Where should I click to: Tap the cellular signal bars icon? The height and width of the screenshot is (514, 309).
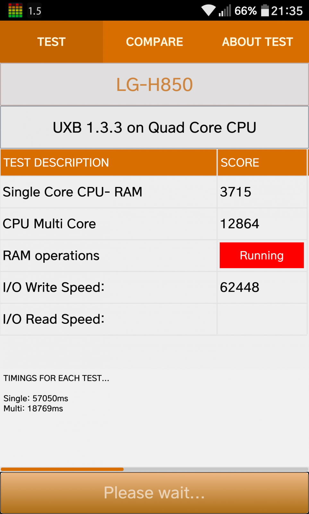[225, 11]
